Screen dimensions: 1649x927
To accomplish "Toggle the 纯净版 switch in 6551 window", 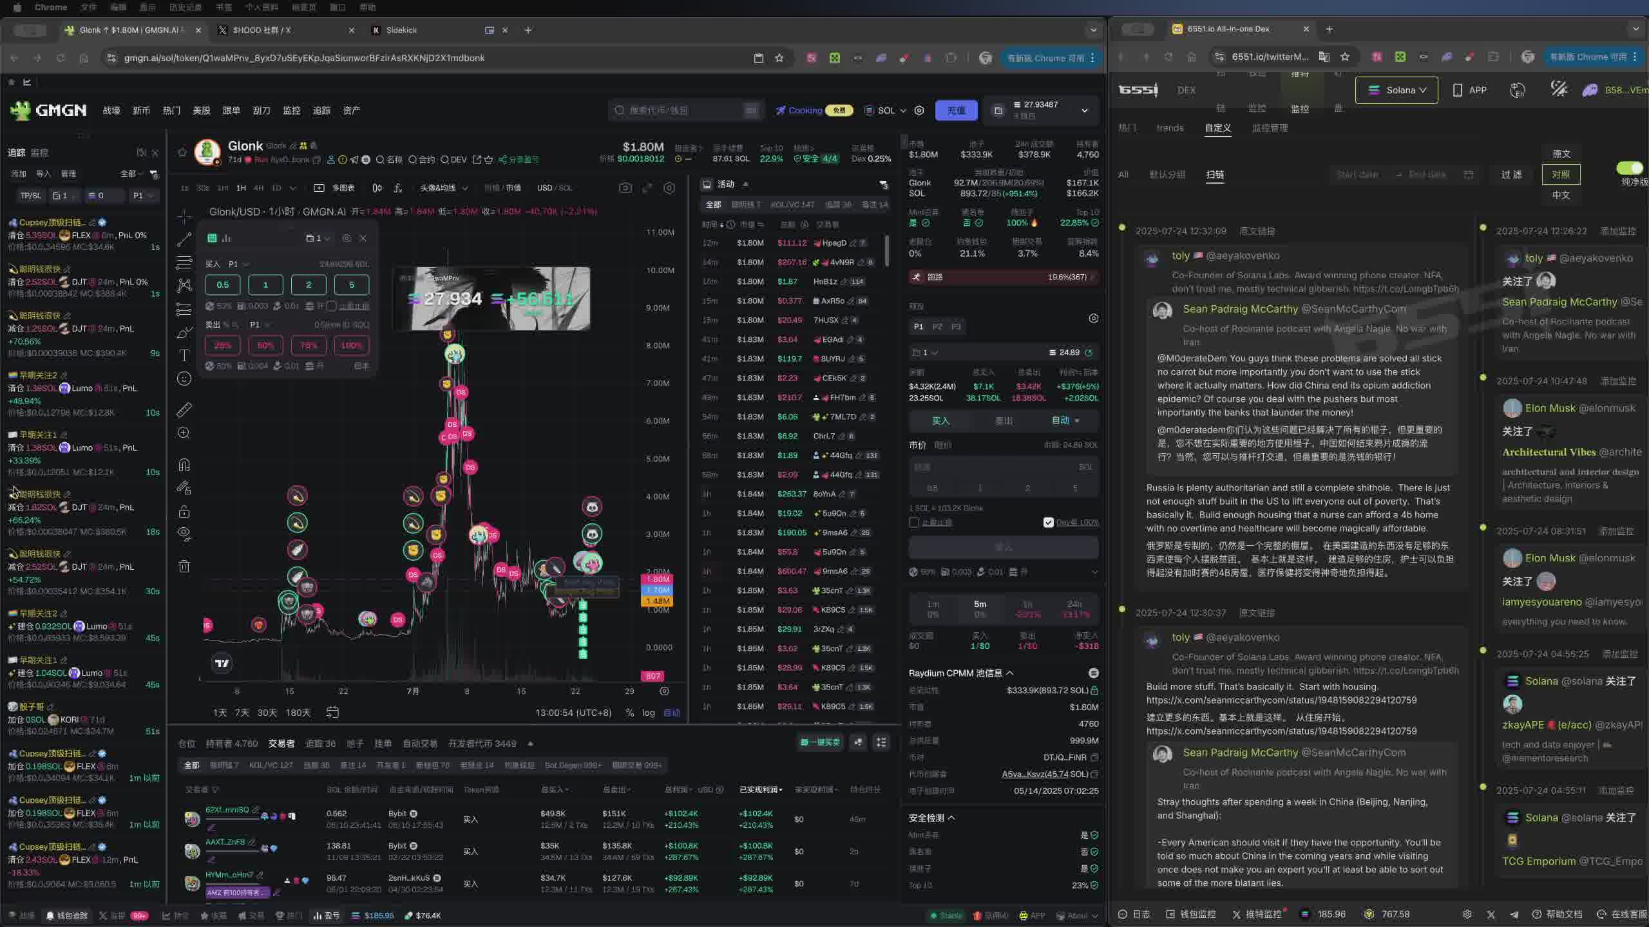I will coord(1630,168).
